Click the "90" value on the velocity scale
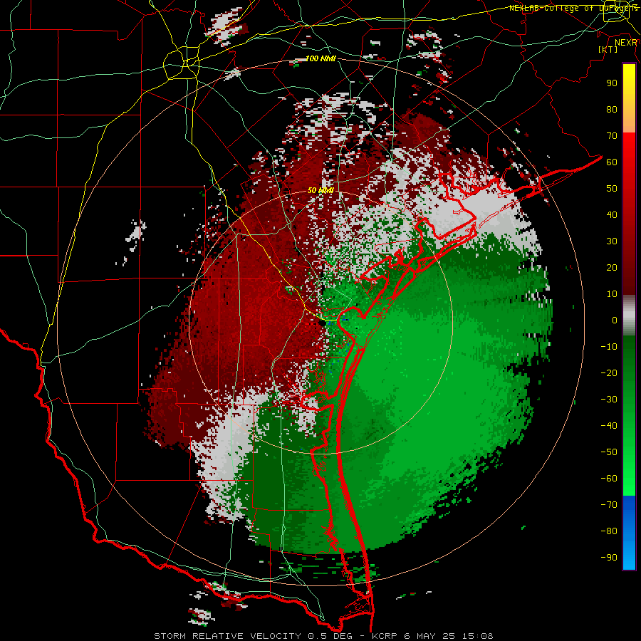The width and height of the screenshot is (641, 641). (612, 83)
